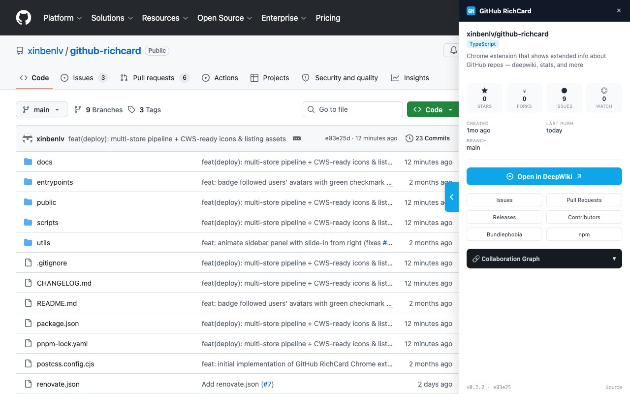Click the utils folder icon

tap(28, 243)
